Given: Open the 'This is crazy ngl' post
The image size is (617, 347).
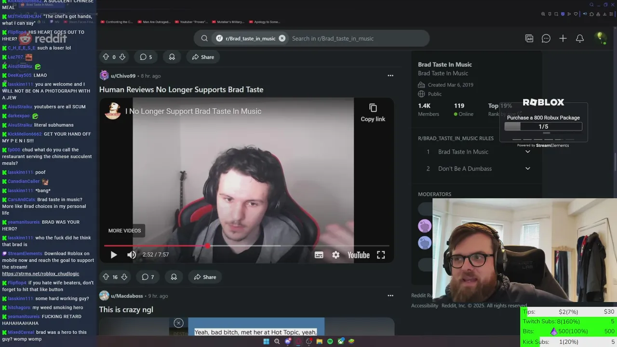Looking at the screenshot, I should pos(126,310).
